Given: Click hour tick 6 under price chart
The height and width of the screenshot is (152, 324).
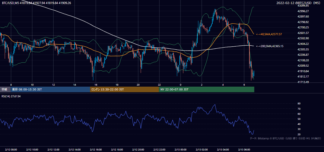Looking at the screenshot, I should 244,85.
